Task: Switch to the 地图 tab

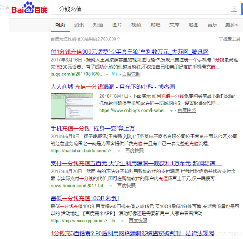Action: coord(194,25)
